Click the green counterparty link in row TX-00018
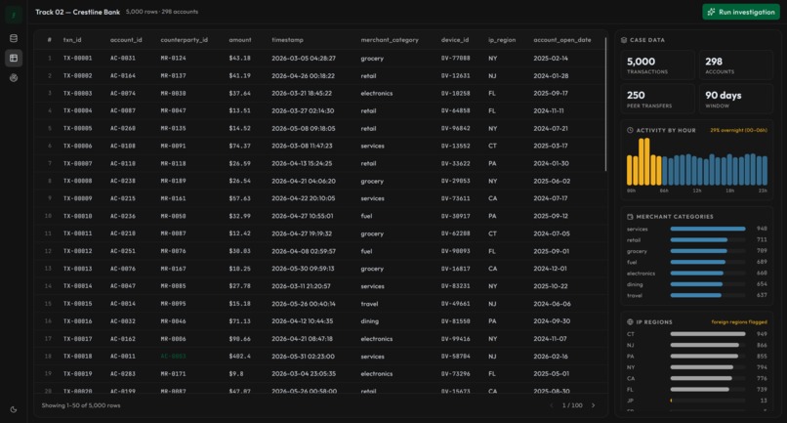The height and width of the screenshot is (423, 787). pyautogui.click(x=173, y=357)
